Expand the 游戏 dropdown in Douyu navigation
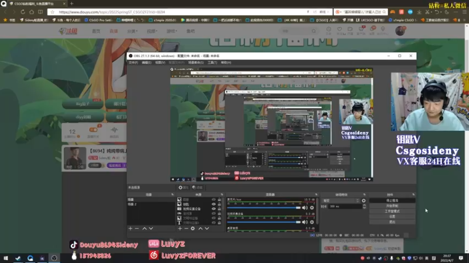Viewport: 469px width, 263px height. pyautogui.click(x=172, y=31)
